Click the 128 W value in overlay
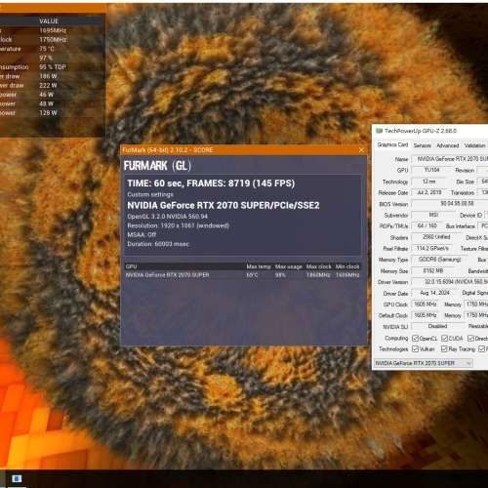This screenshot has width=488, height=488. (x=48, y=113)
